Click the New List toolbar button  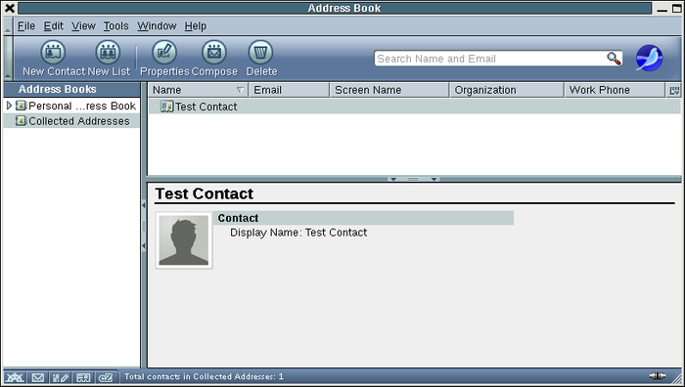click(x=109, y=59)
